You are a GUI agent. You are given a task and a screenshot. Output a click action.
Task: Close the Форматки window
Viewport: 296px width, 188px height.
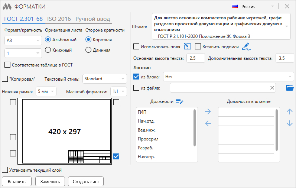click(287, 6)
